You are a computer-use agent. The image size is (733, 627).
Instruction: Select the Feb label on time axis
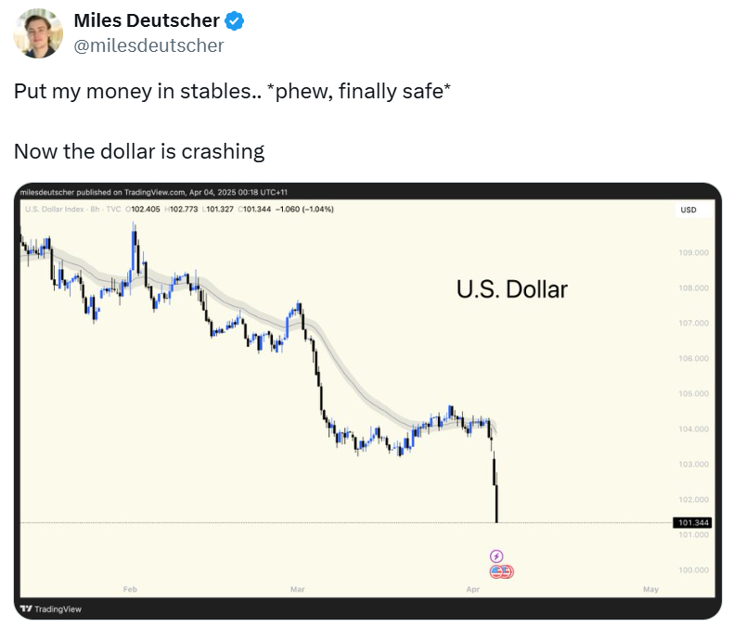(130, 589)
